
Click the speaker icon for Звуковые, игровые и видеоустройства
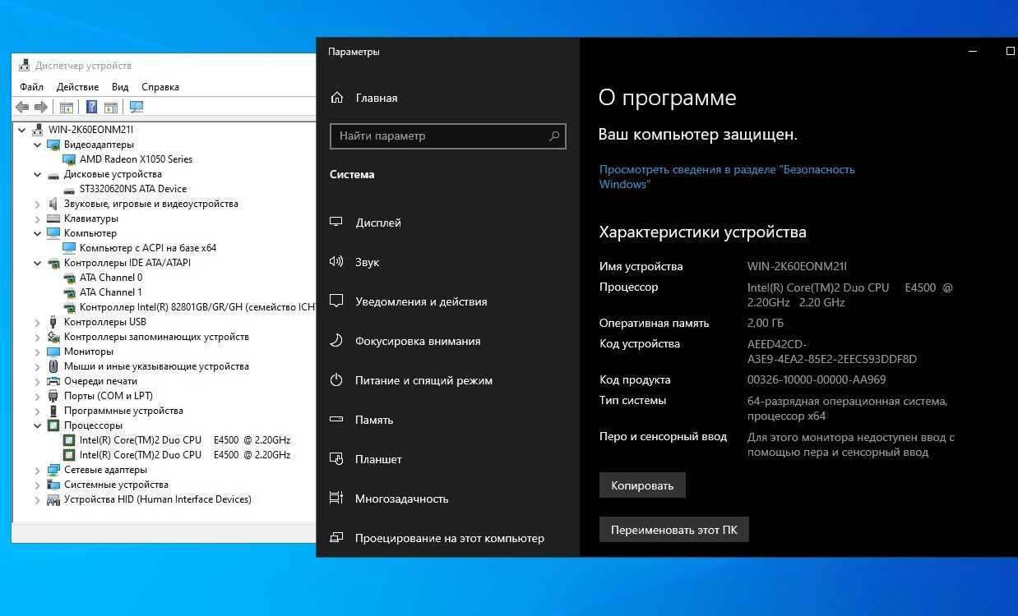(53, 204)
